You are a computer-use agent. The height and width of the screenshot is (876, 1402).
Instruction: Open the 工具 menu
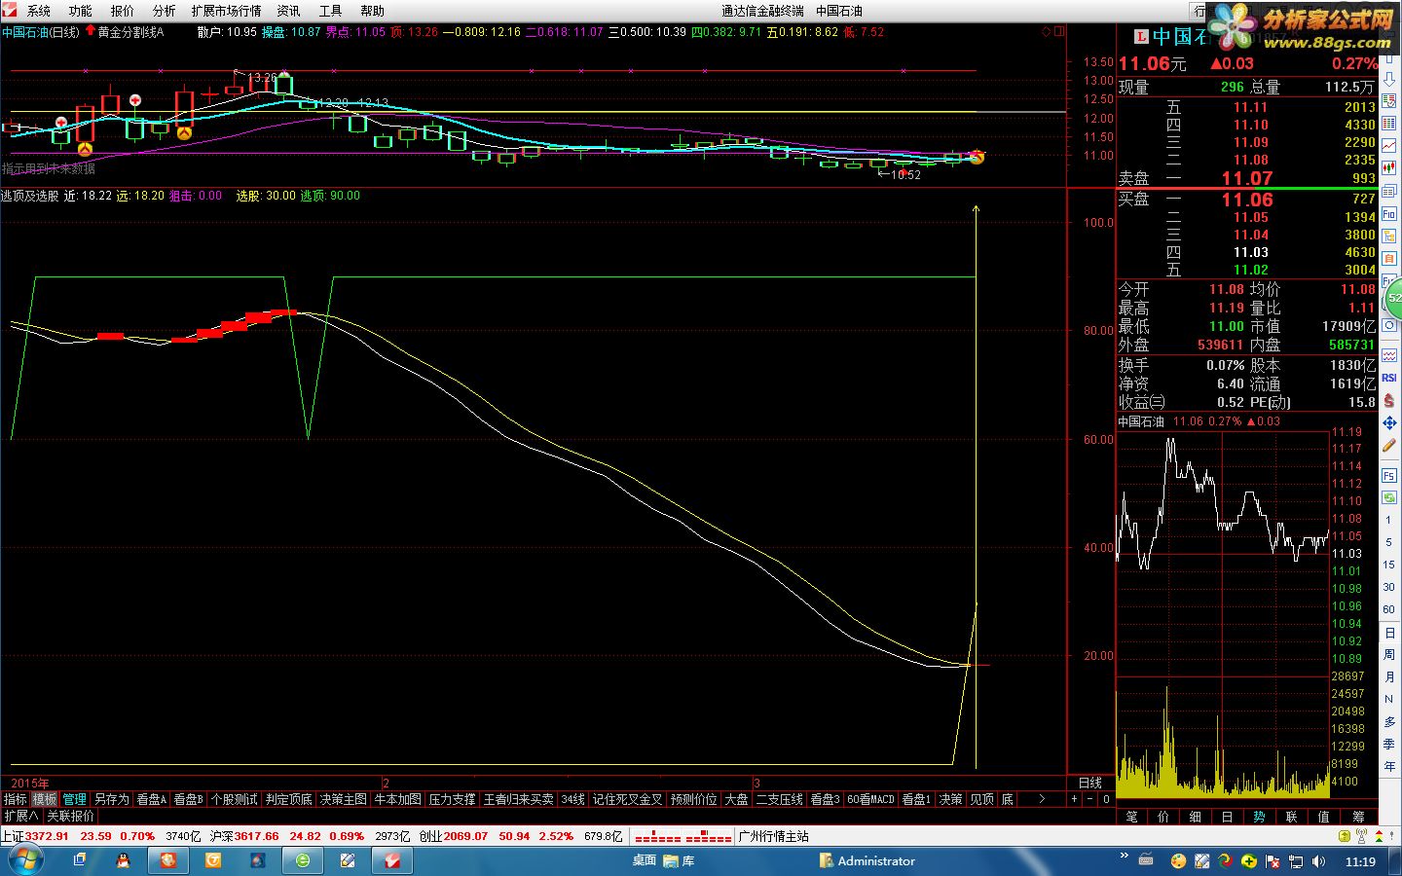coord(331,11)
